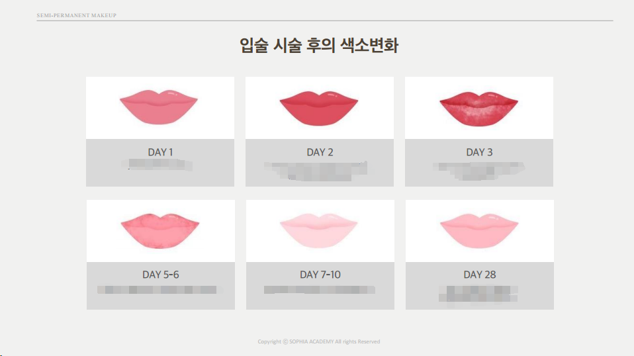The image size is (634, 356).
Task: Click blurred description under DAY 3
Action: tap(478, 171)
